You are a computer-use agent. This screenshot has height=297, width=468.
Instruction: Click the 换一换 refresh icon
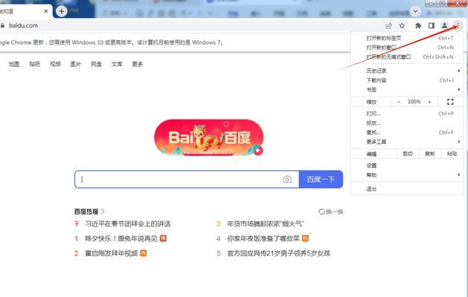coord(321,212)
